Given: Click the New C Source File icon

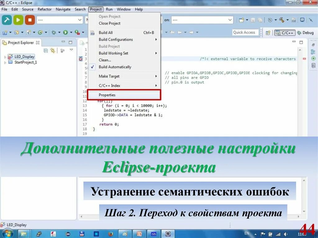Looking at the screenshot, I should coord(29,33).
